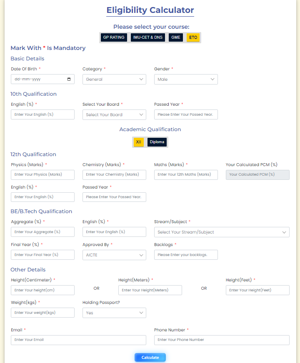Switch to Diploma academic qualification
Image resolution: width=300 pixels, height=363 pixels.
(x=157, y=142)
